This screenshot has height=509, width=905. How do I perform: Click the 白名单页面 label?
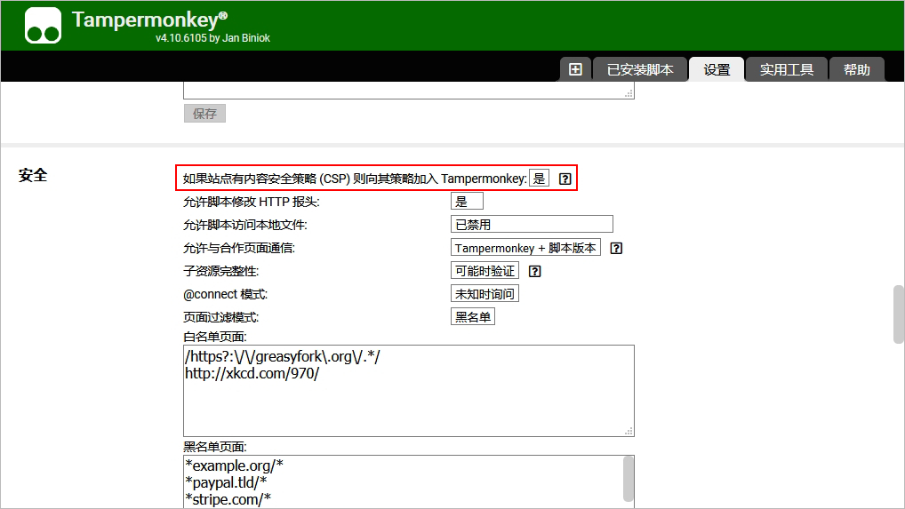[215, 337]
